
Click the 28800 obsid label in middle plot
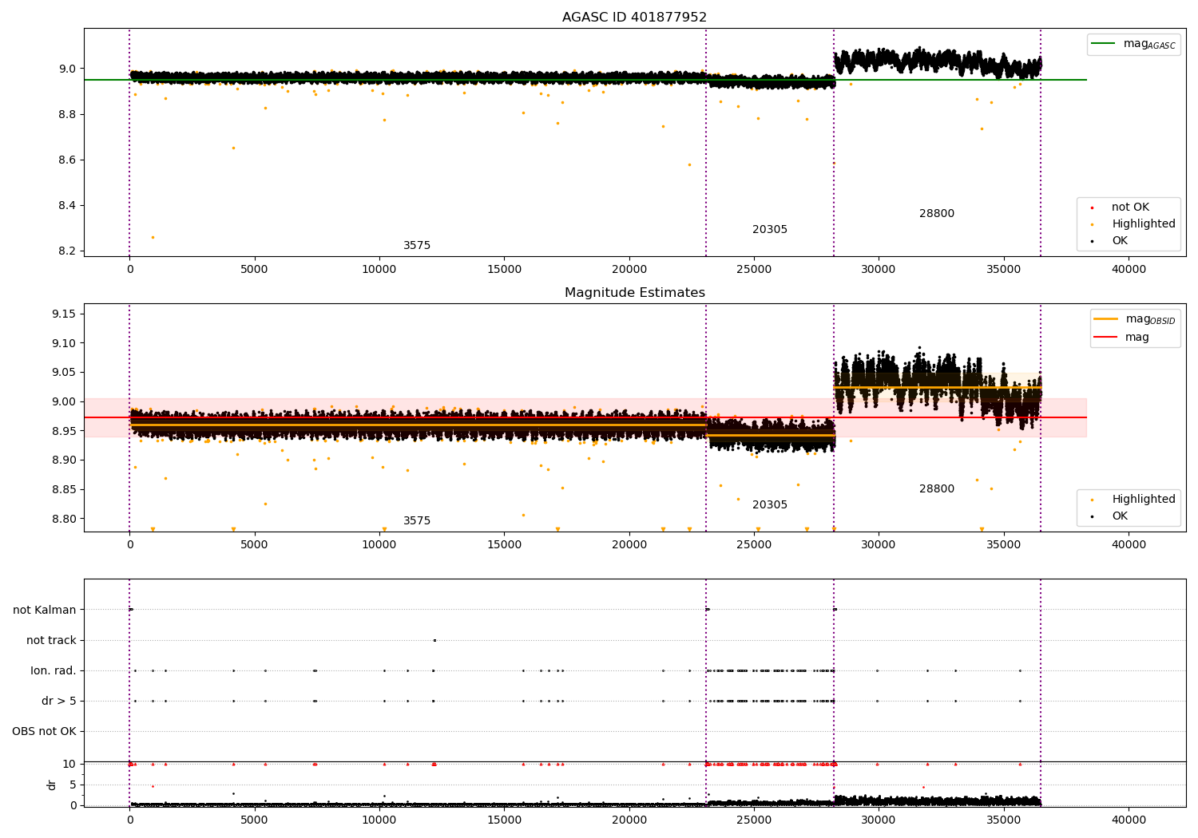(937, 489)
